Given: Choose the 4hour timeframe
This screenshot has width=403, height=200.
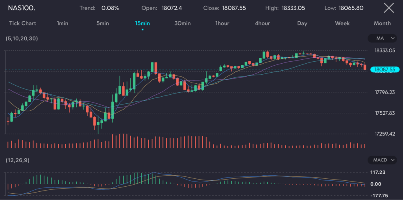Looking at the screenshot, I should pos(263,24).
